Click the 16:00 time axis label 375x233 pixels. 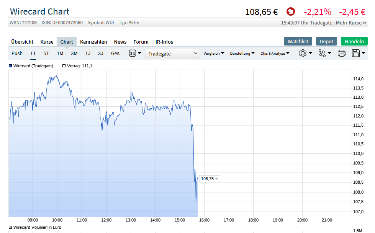click(x=204, y=220)
